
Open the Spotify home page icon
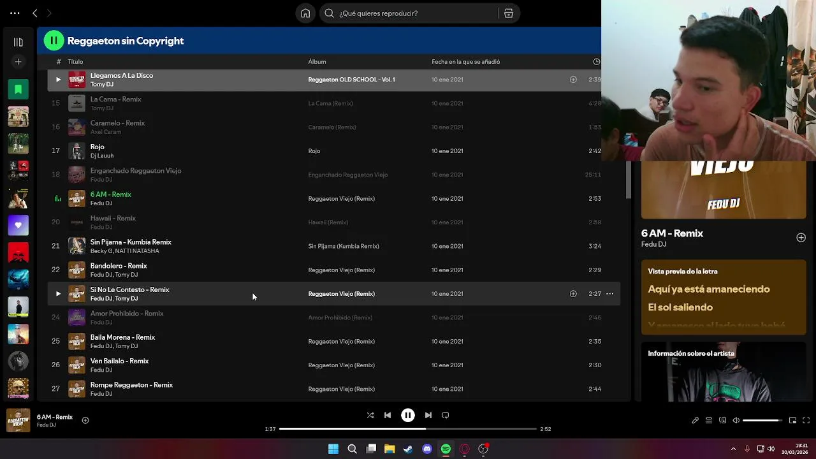(x=305, y=13)
